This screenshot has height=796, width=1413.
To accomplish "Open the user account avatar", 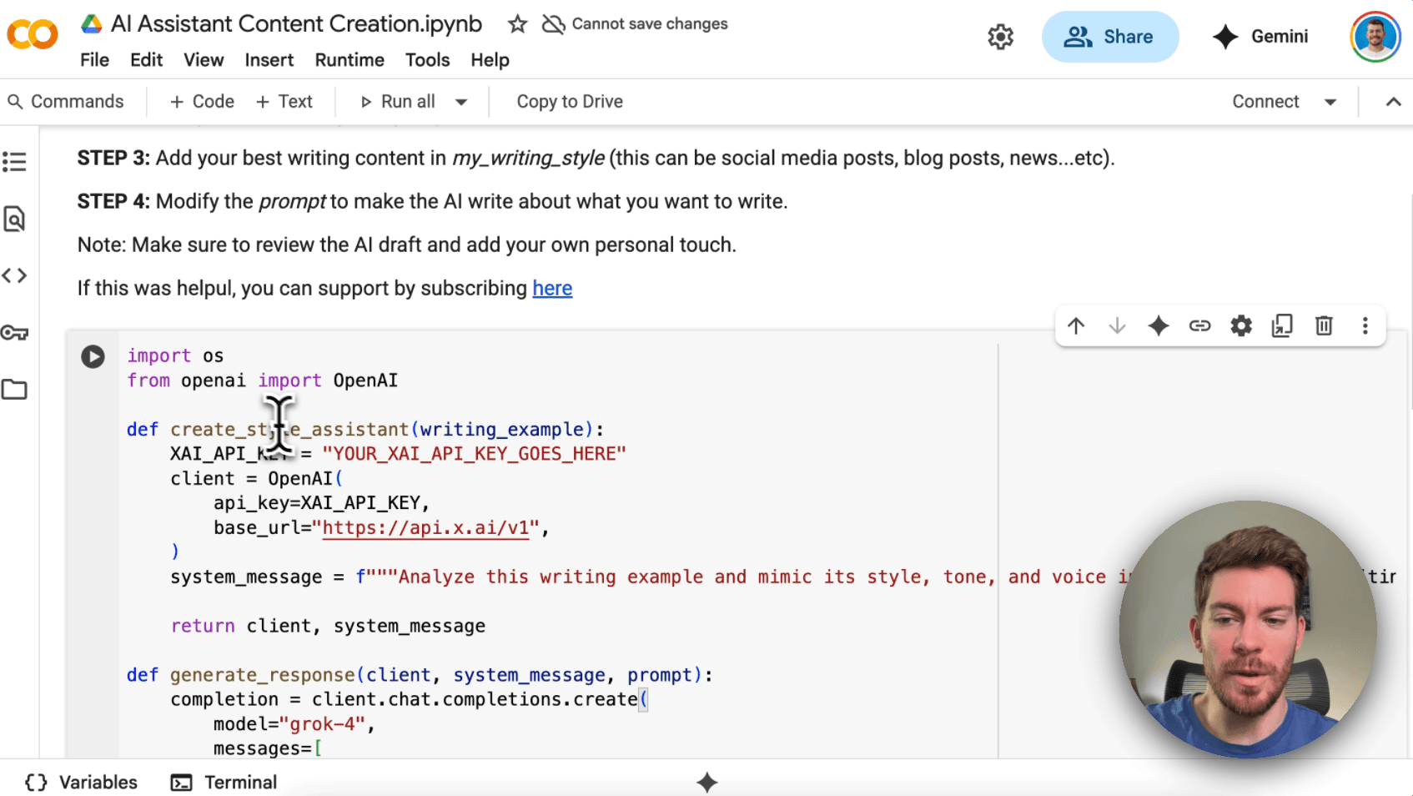I will pyautogui.click(x=1375, y=37).
